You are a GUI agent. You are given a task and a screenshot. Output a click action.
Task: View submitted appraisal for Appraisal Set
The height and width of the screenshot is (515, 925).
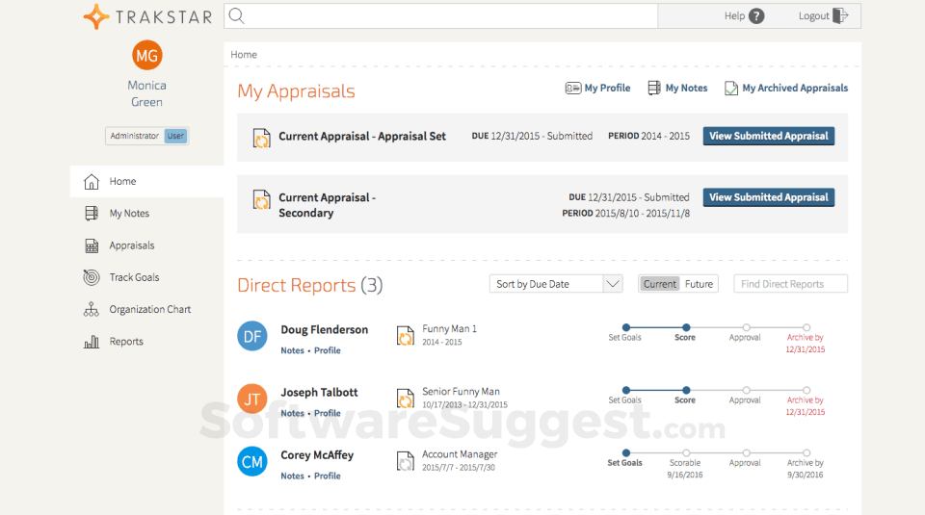click(768, 137)
